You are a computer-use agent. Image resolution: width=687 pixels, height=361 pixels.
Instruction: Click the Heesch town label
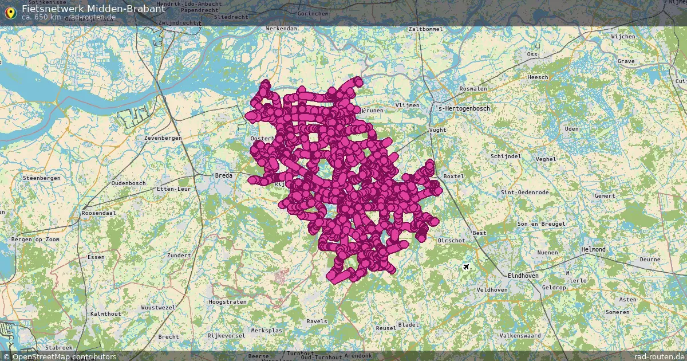[x=538, y=77]
